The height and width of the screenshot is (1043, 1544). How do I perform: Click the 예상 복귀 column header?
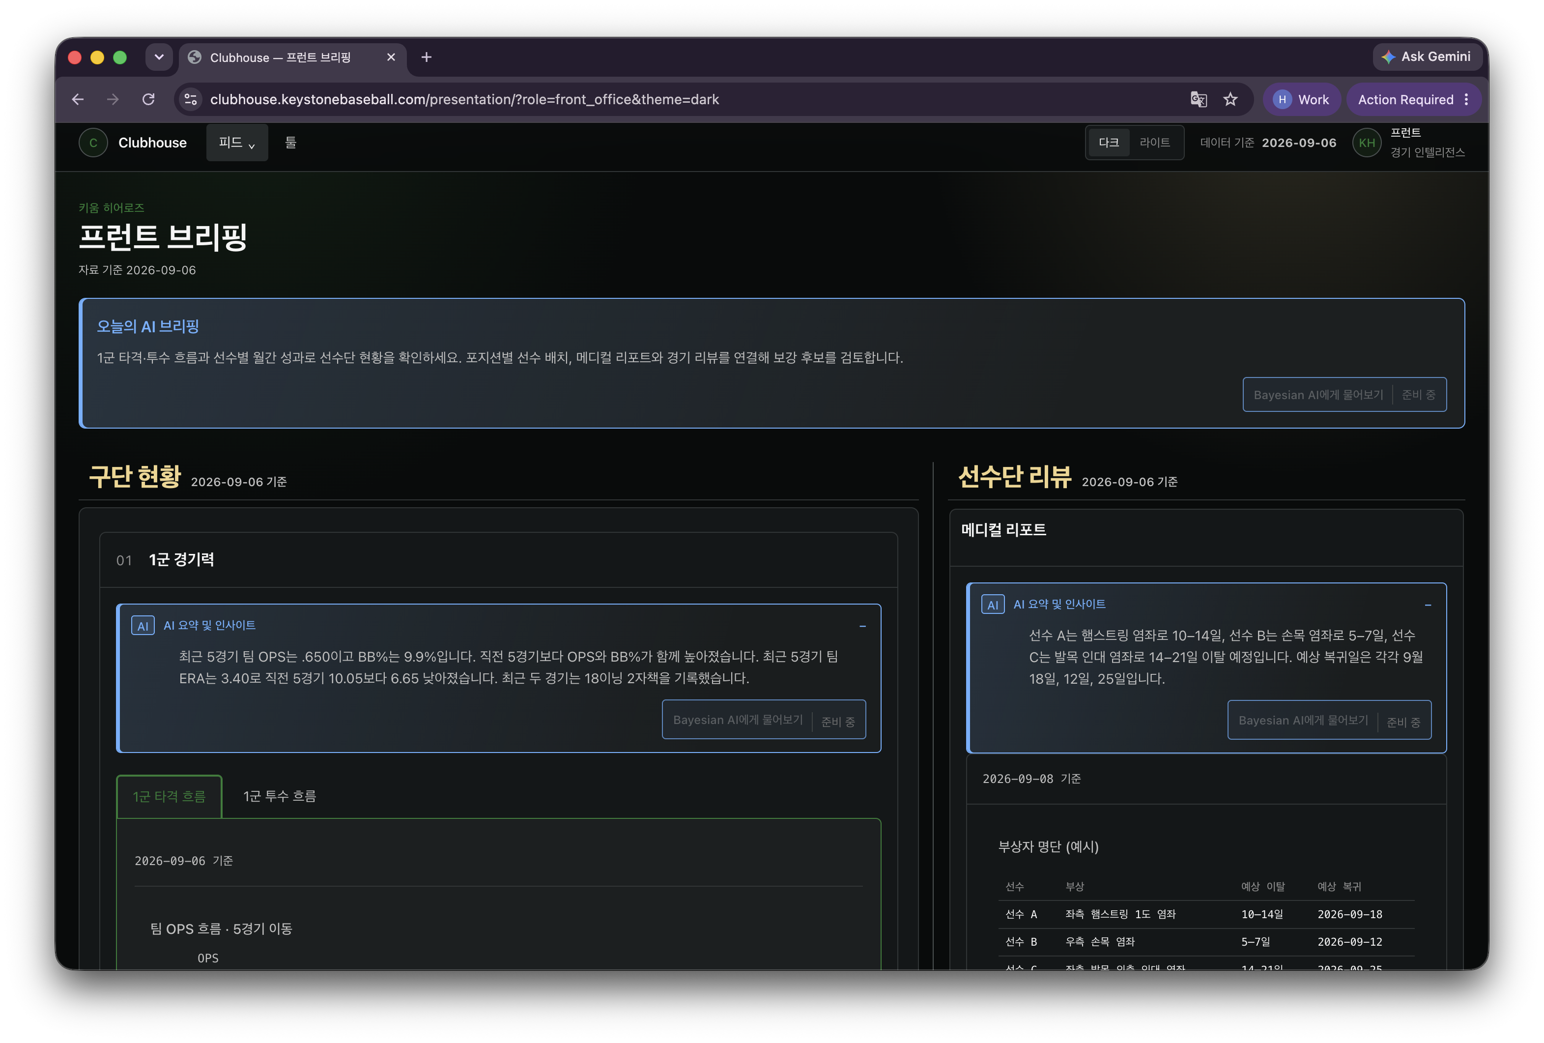click(1339, 887)
